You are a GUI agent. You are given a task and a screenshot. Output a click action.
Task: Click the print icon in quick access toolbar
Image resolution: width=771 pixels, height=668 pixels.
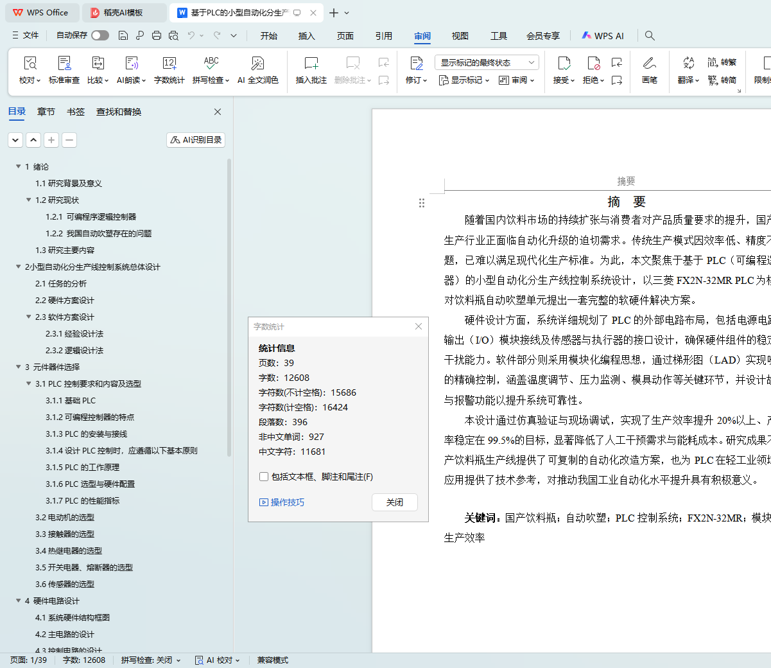point(157,36)
